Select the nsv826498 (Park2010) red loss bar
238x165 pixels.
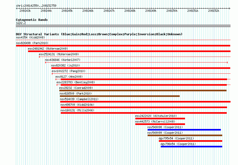(x=123, y=46)
